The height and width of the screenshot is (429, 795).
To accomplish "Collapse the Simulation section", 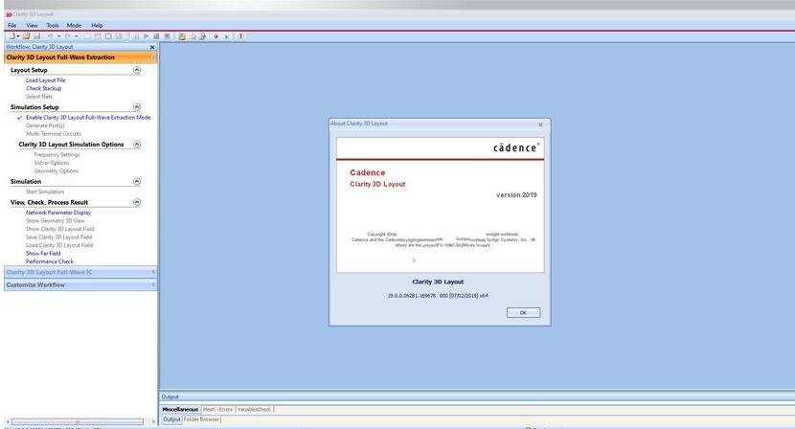I will [137, 182].
